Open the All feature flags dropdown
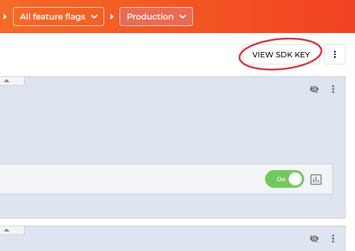355x251 pixels. [59, 17]
